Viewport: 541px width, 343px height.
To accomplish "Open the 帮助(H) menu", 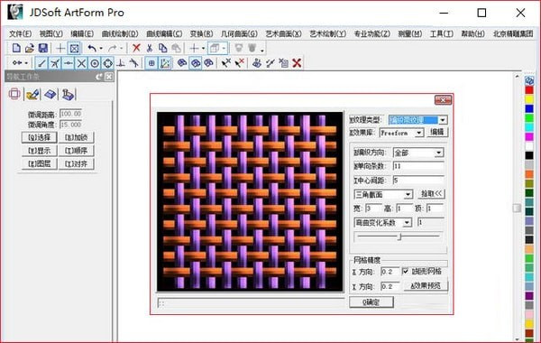I will (x=473, y=34).
